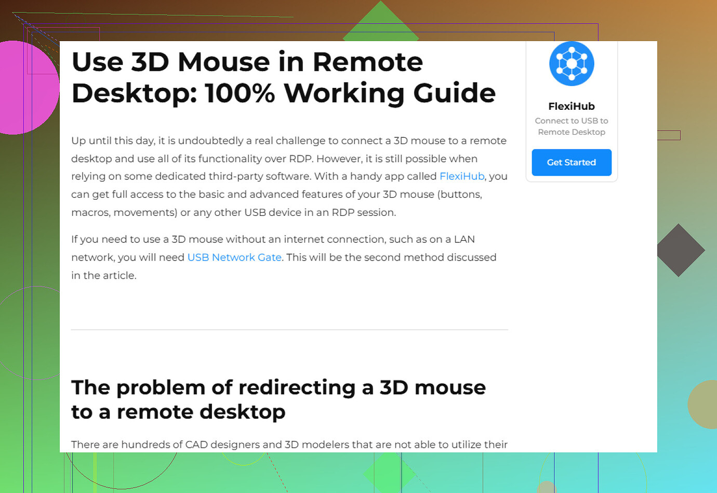Viewport: 717px width, 493px height.
Task: Click the paragraph mentioning LAN networks
Action: pyautogui.click(x=284, y=257)
